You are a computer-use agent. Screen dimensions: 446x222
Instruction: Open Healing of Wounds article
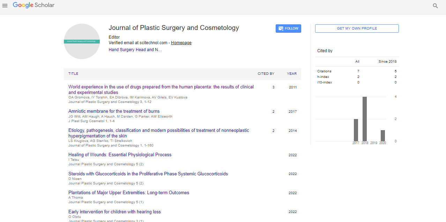click(120, 155)
